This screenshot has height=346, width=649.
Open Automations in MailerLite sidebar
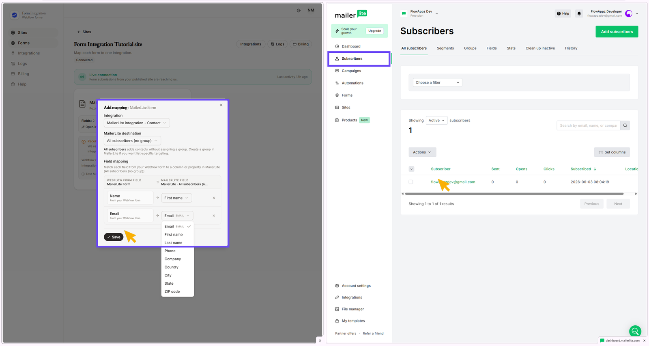pyautogui.click(x=352, y=83)
